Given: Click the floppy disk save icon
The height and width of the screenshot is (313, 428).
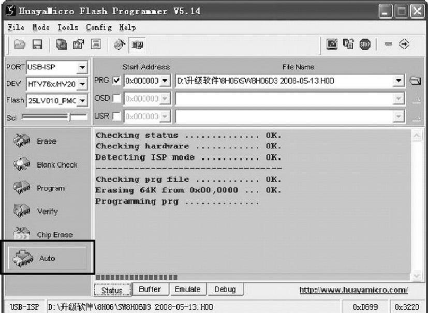Looking at the screenshot, I should 37,44.
